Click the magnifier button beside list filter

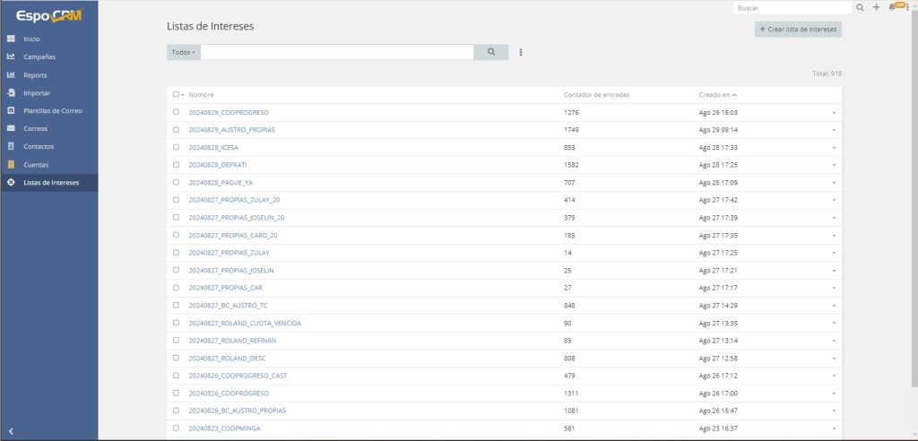491,53
